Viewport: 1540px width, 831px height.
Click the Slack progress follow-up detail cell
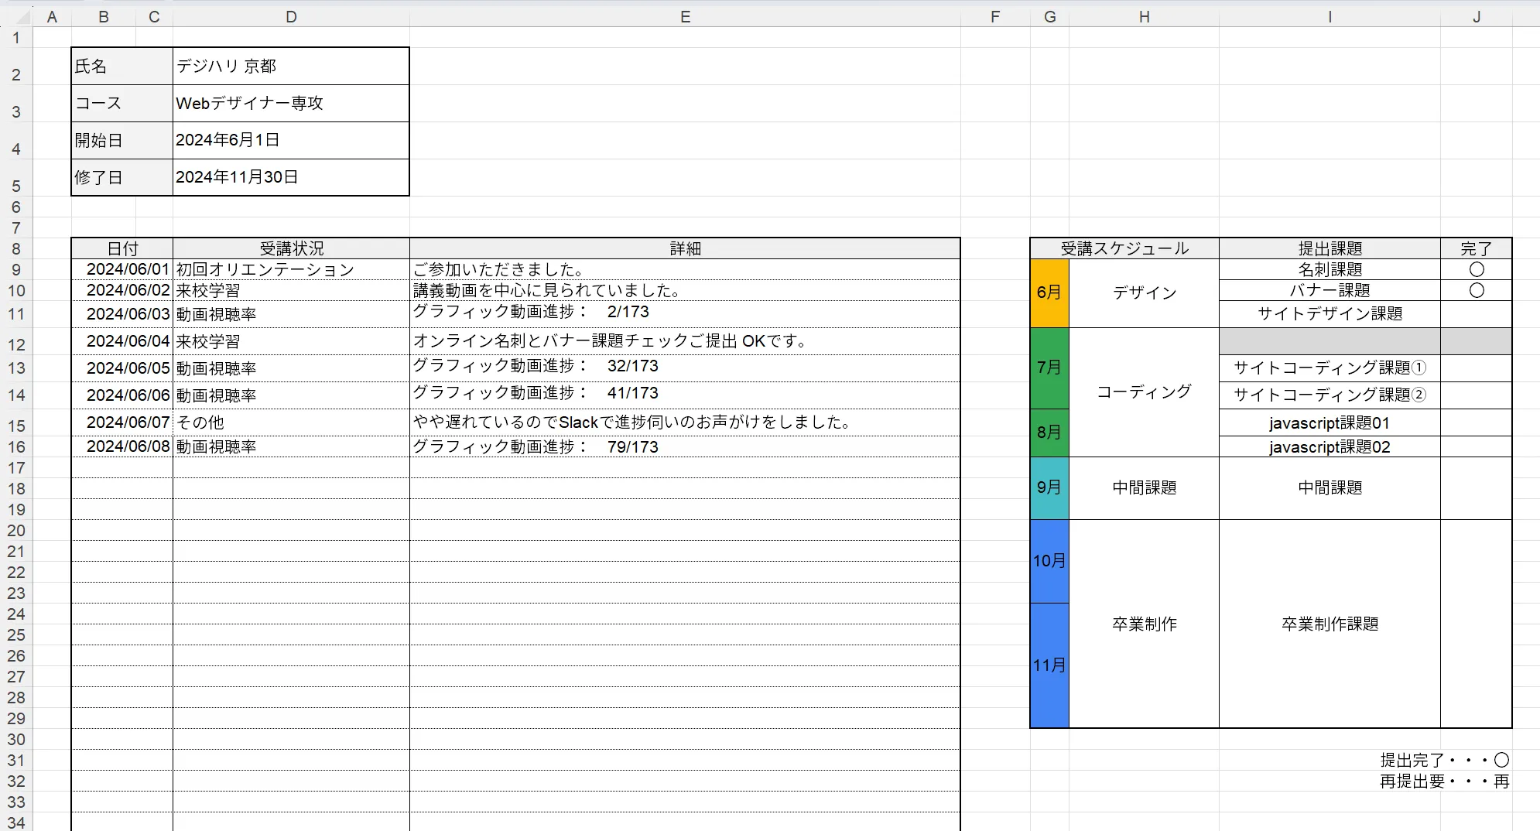[685, 422]
